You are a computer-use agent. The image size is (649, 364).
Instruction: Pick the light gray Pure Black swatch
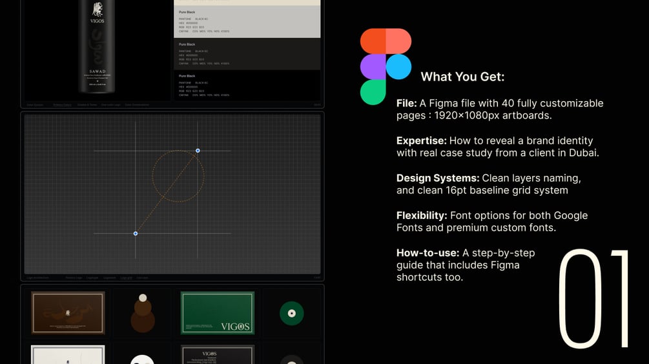click(x=247, y=21)
